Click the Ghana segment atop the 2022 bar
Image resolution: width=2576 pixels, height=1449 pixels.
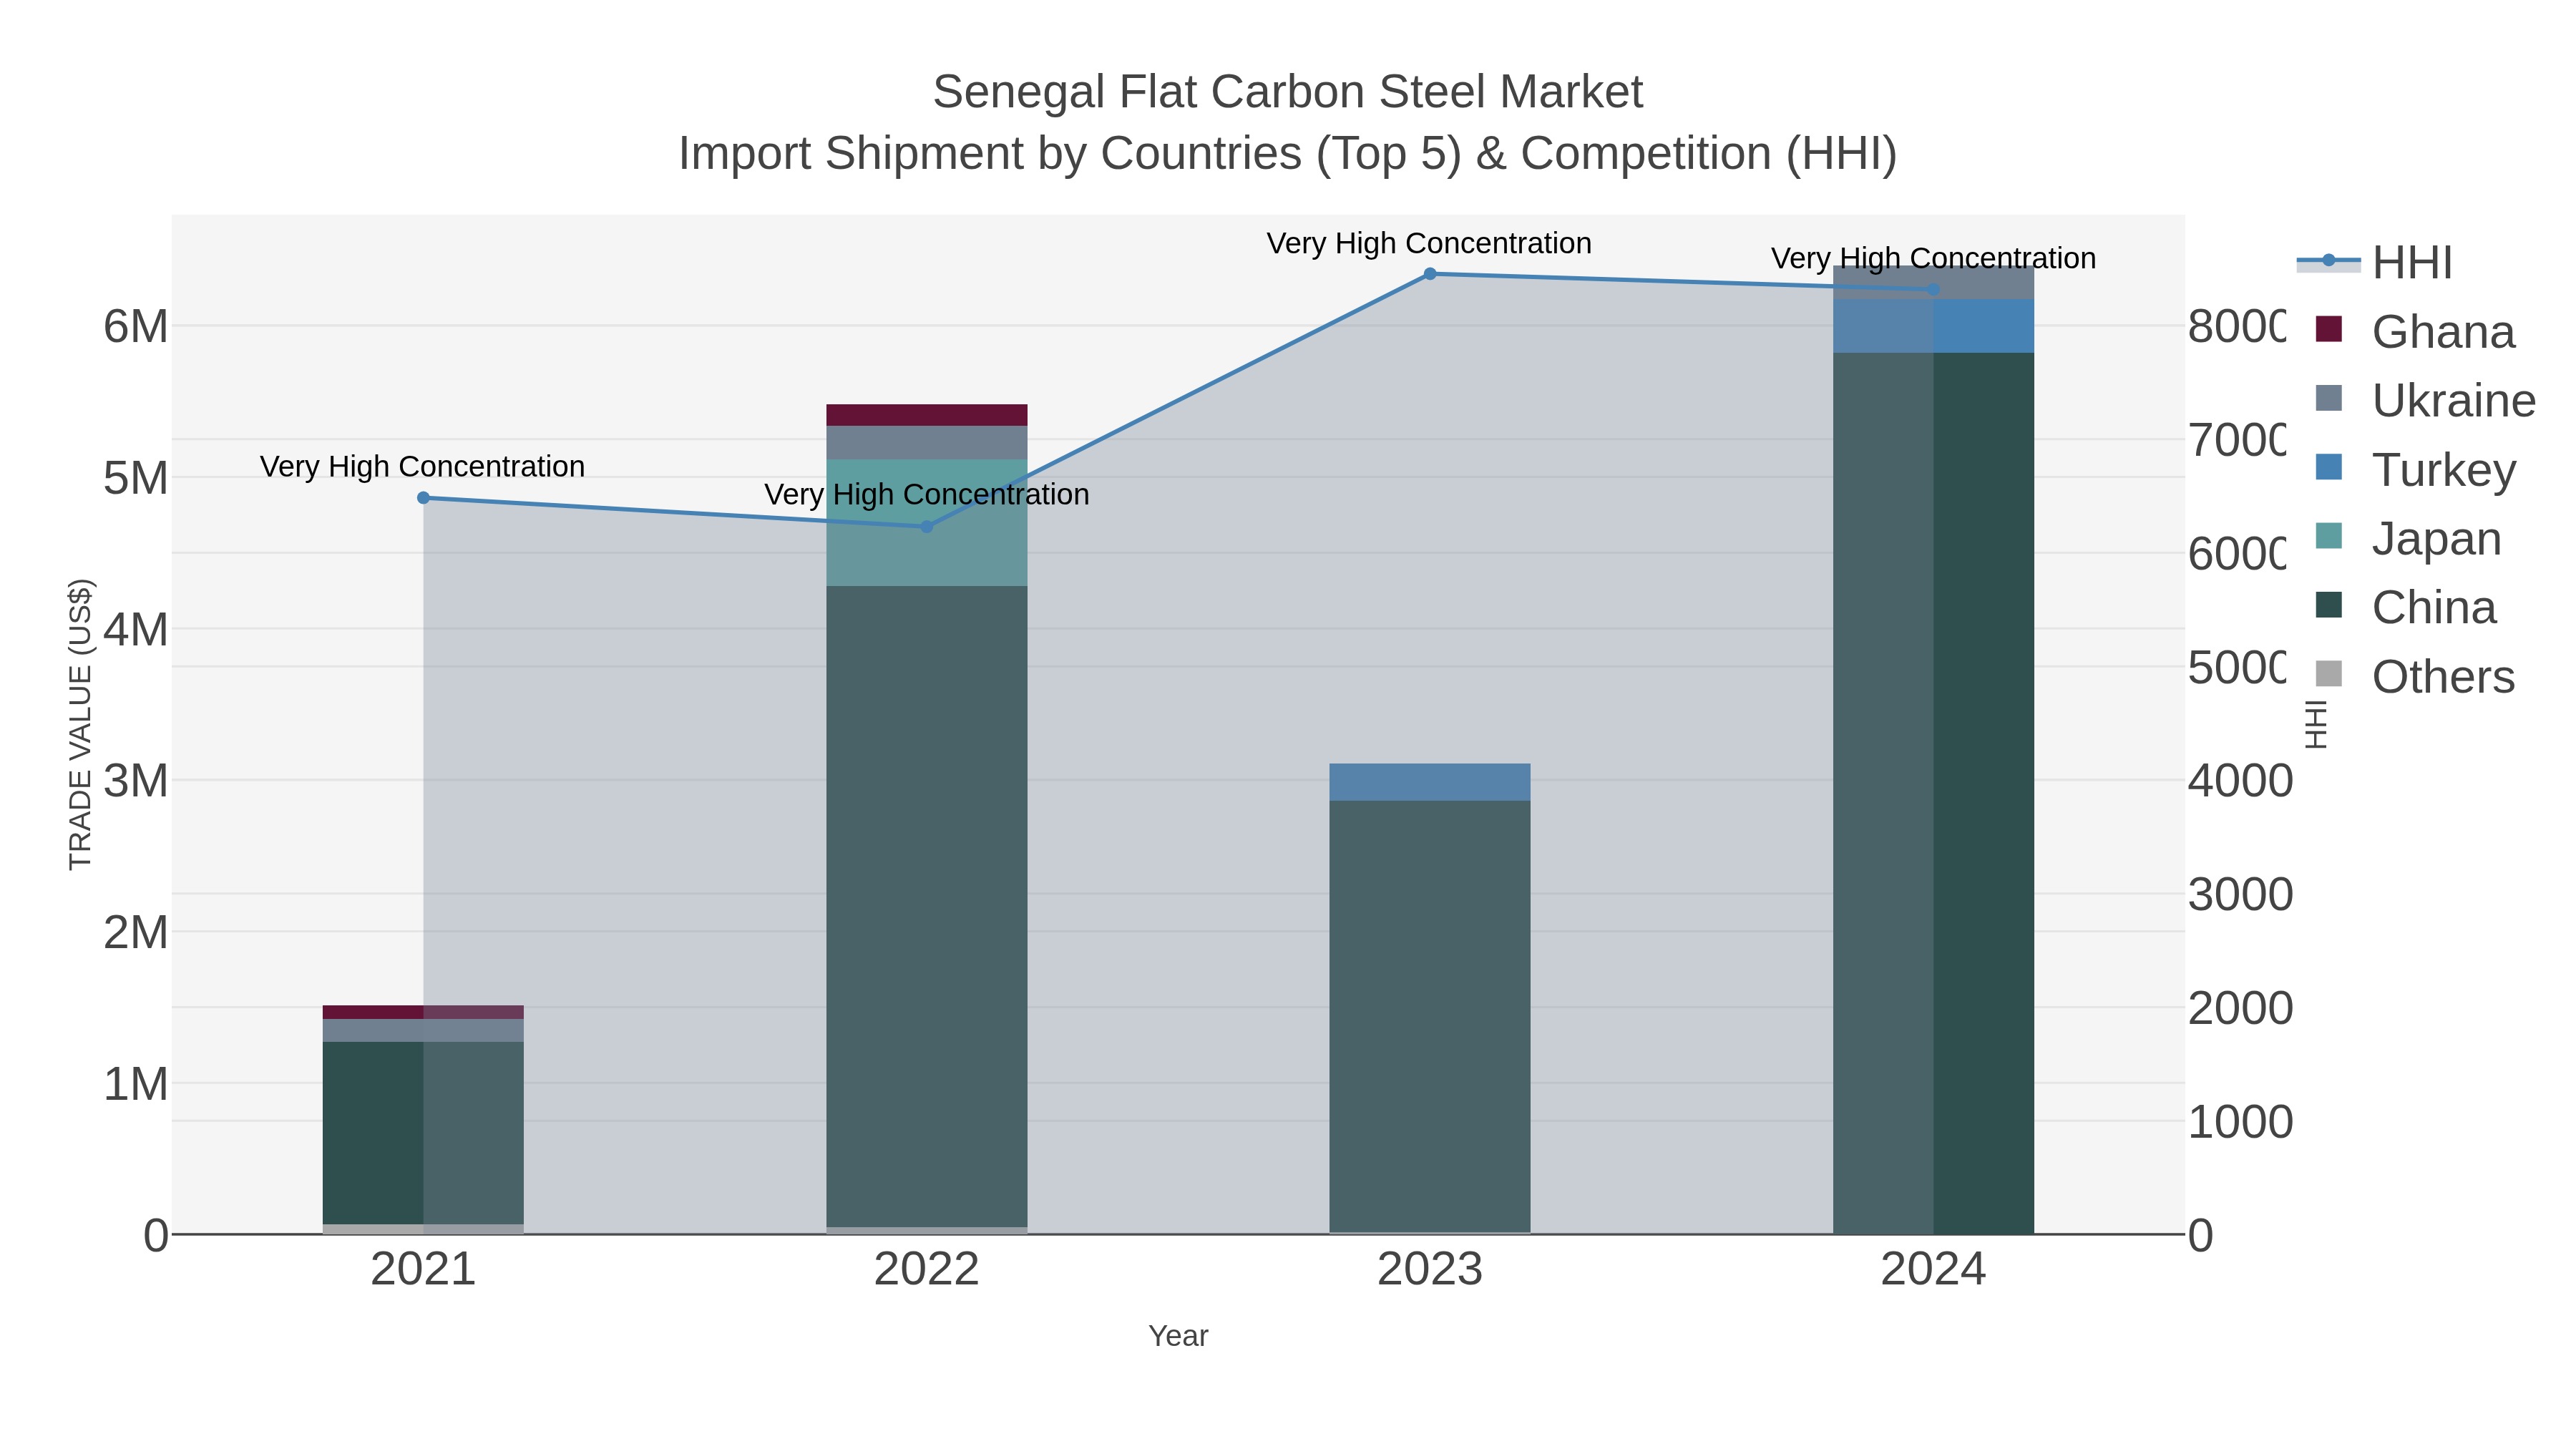926,415
